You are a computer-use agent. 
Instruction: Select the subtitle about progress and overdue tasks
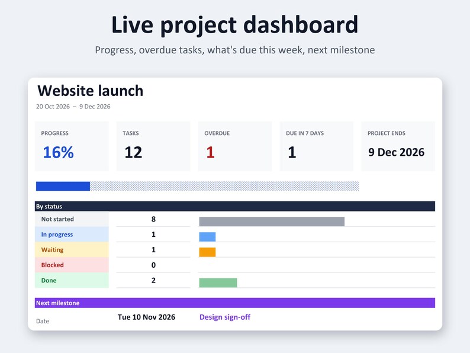[234, 50]
